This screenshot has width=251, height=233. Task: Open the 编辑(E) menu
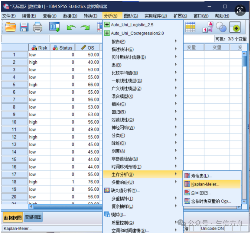click(x=29, y=16)
